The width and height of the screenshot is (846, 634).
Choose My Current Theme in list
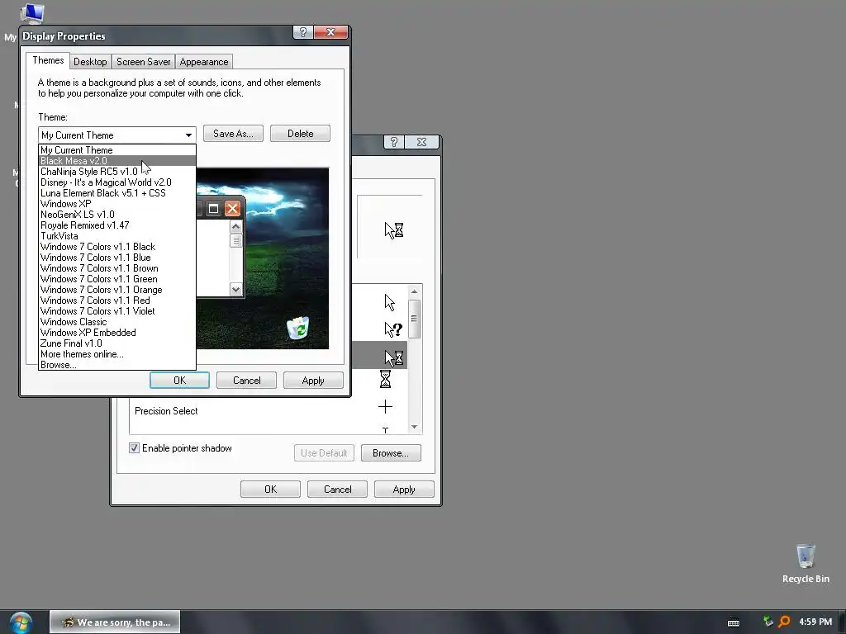117,150
